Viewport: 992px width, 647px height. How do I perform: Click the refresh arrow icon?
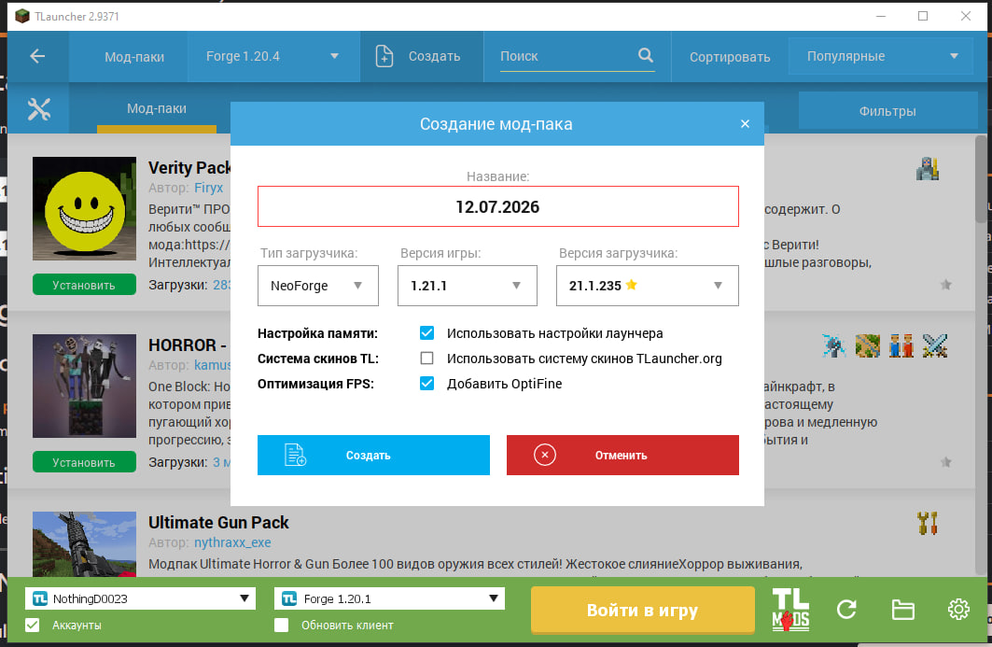click(x=846, y=610)
